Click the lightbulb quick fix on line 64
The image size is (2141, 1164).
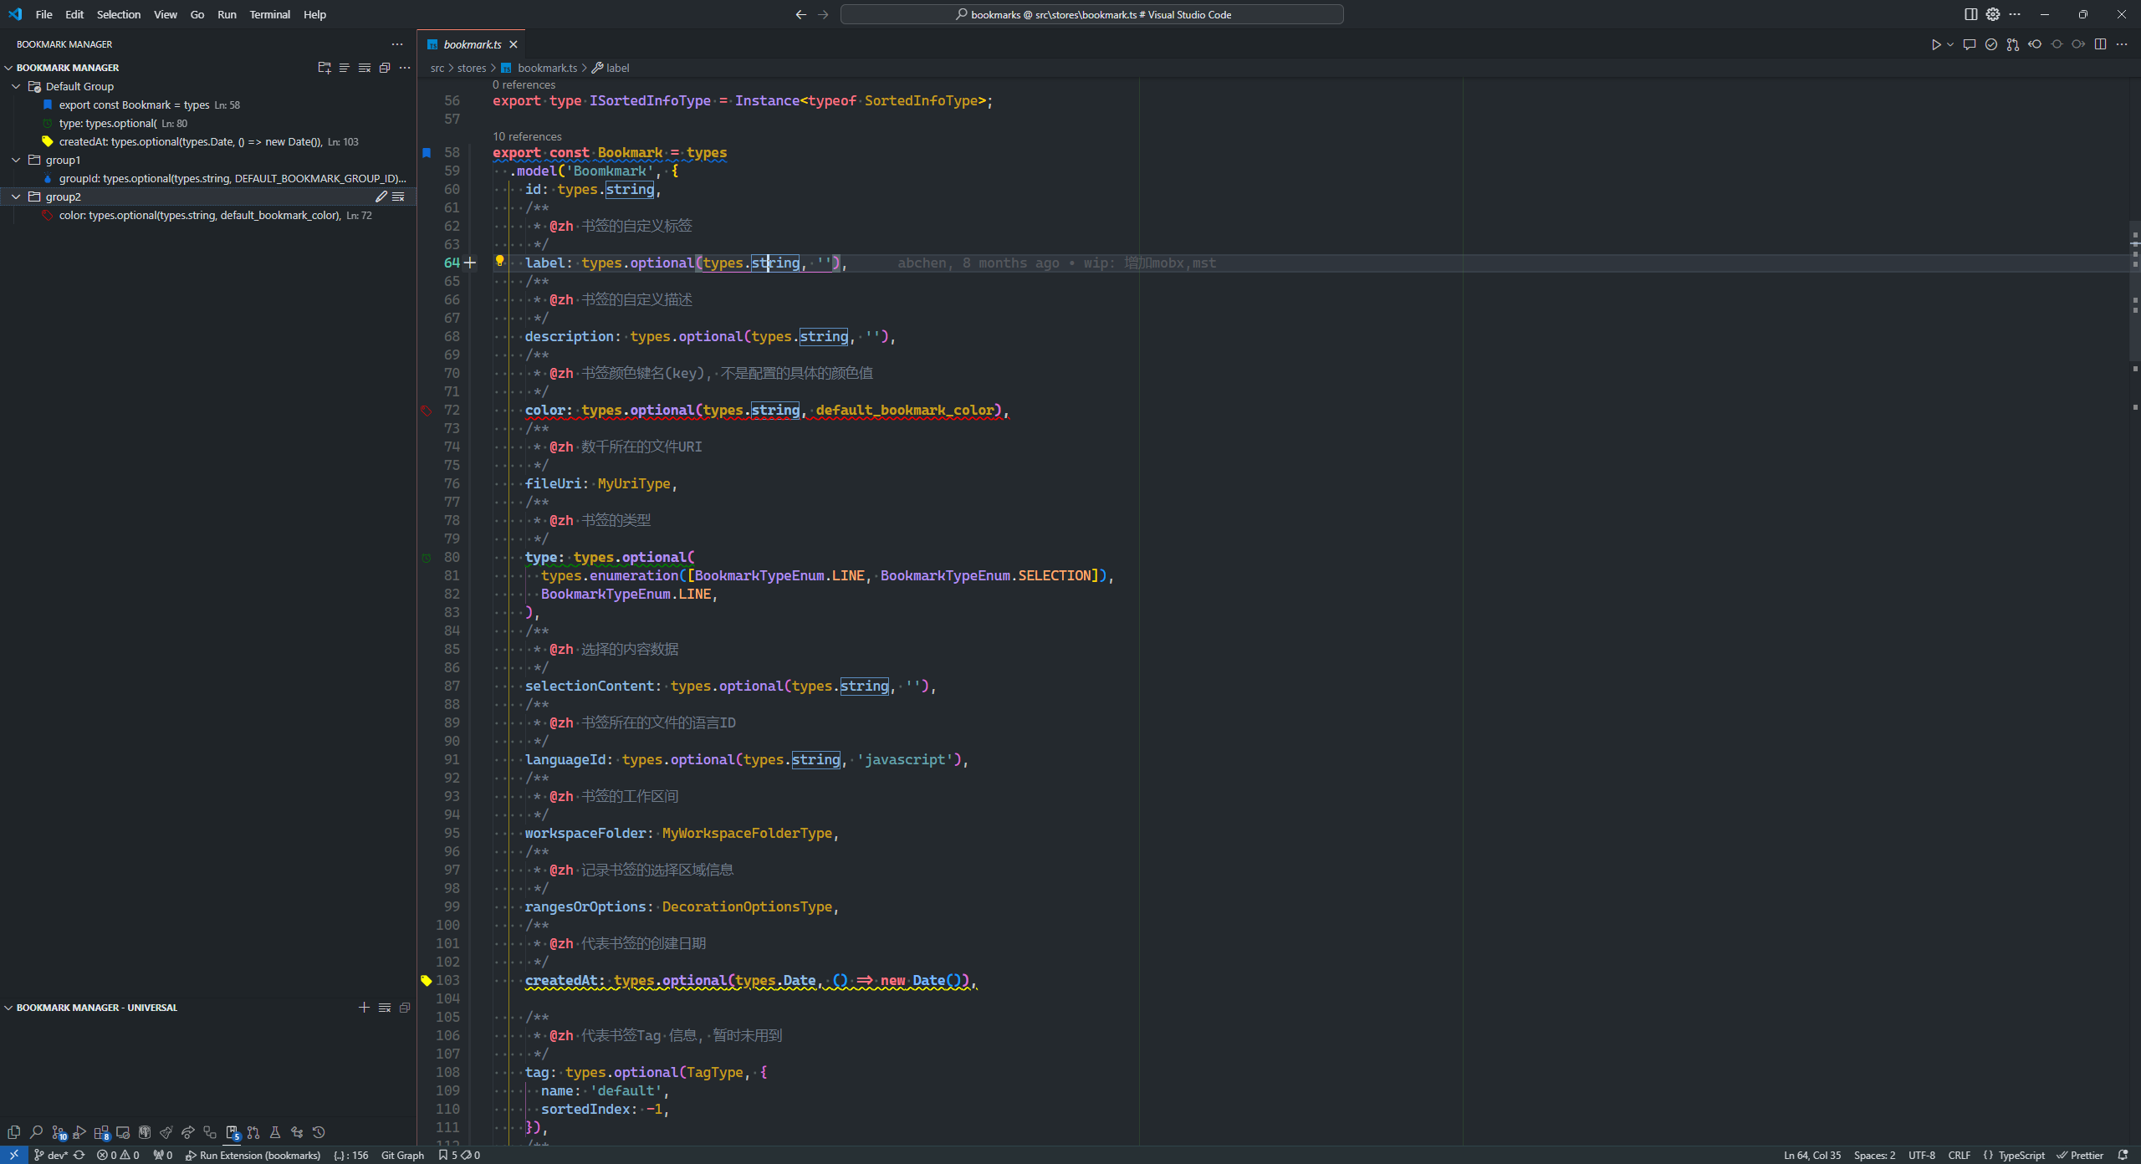[x=499, y=261]
